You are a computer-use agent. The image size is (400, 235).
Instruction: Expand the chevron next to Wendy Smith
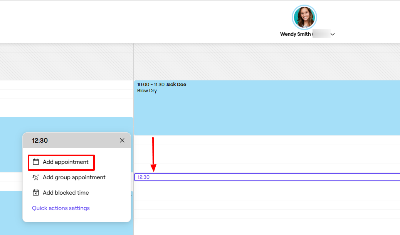[333, 34]
